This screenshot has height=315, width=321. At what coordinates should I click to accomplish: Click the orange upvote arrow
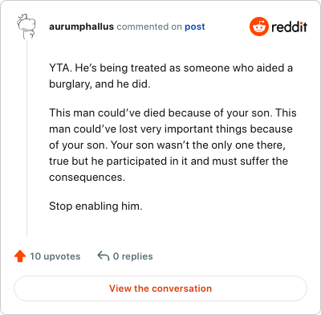point(20,256)
